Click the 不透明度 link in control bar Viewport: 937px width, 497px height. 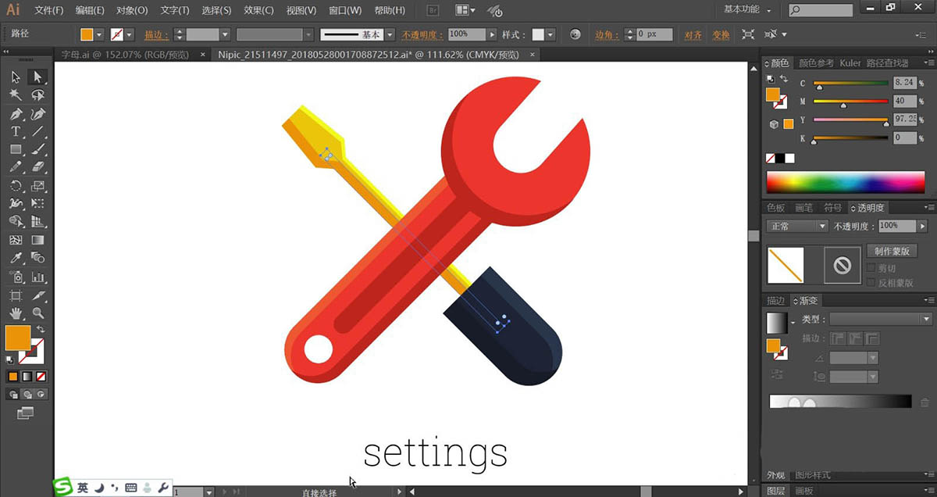pyautogui.click(x=422, y=35)
